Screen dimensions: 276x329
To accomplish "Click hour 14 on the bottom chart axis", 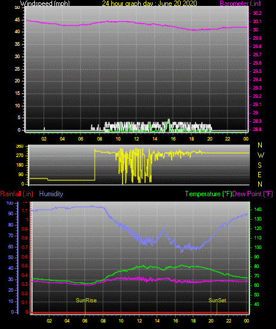I will [157, 321].
